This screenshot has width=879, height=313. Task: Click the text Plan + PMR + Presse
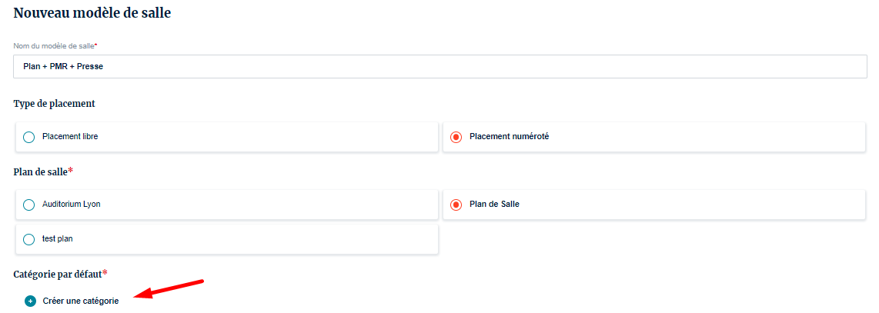pos(63,67)
